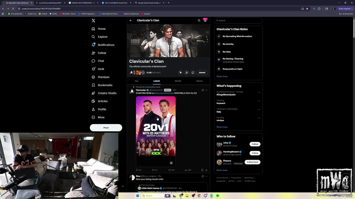Open Premium in the sidebar
This screenshot has height=199, width=355.
(x=100, y=77)
